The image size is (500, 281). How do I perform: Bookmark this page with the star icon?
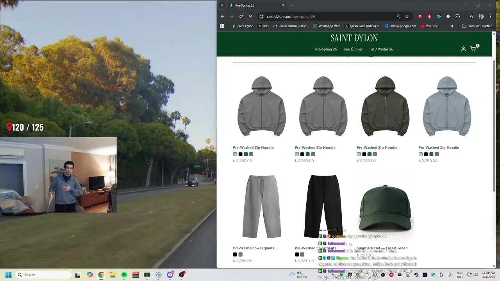tap(407, 16)
